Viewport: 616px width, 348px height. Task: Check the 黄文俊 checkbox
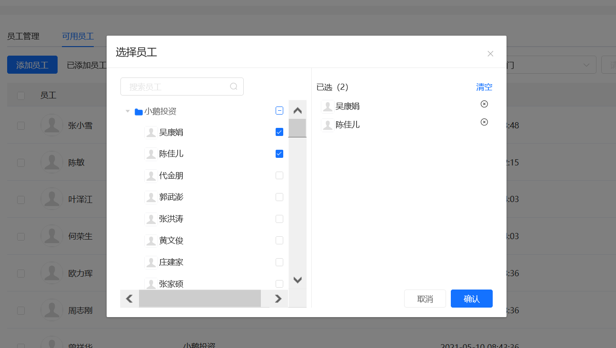[279, 240]
